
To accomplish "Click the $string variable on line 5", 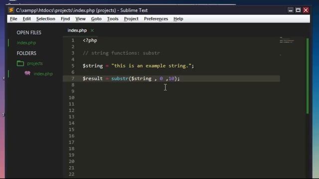I will (x=93, y=66).
